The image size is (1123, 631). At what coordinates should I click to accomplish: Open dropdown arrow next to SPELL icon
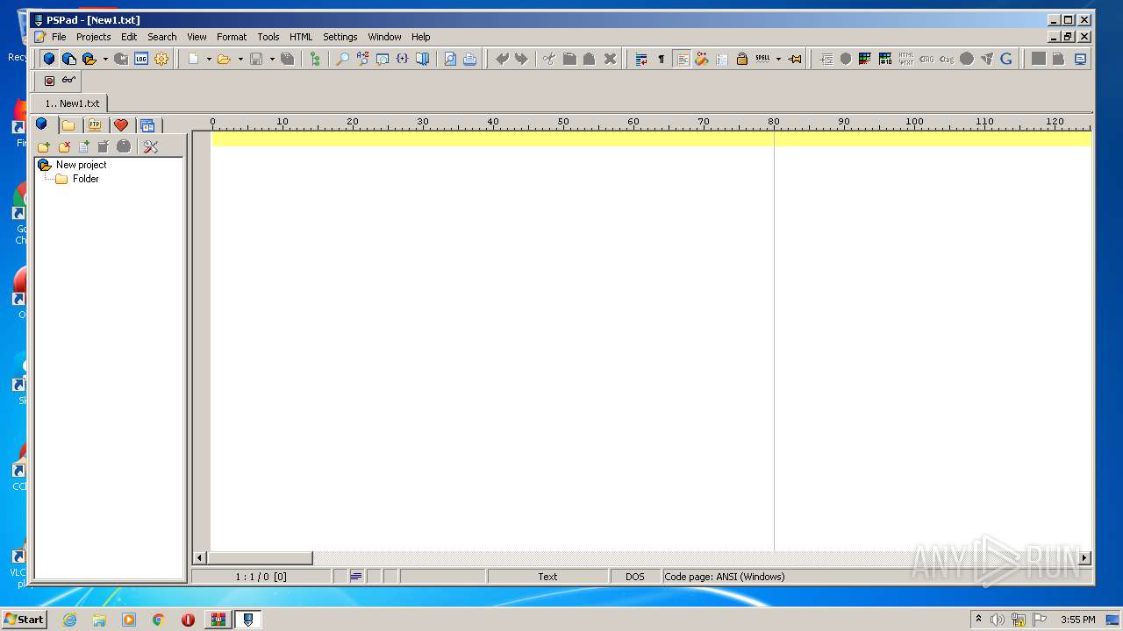click(x=778, y=59)
